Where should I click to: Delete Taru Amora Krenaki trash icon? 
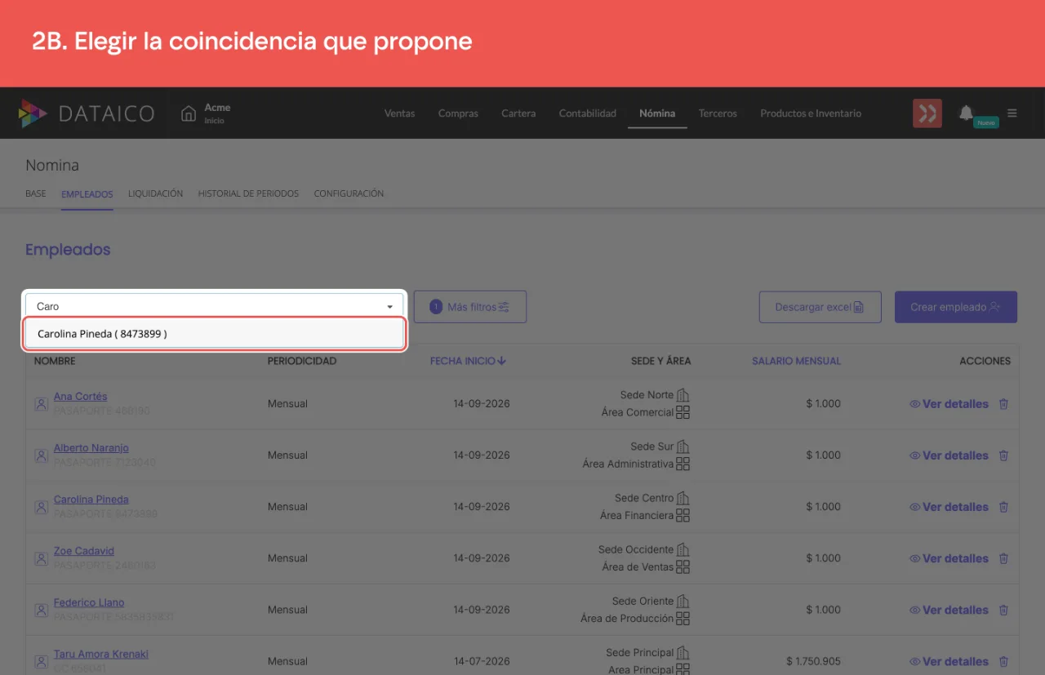(x=1003, y=661)
